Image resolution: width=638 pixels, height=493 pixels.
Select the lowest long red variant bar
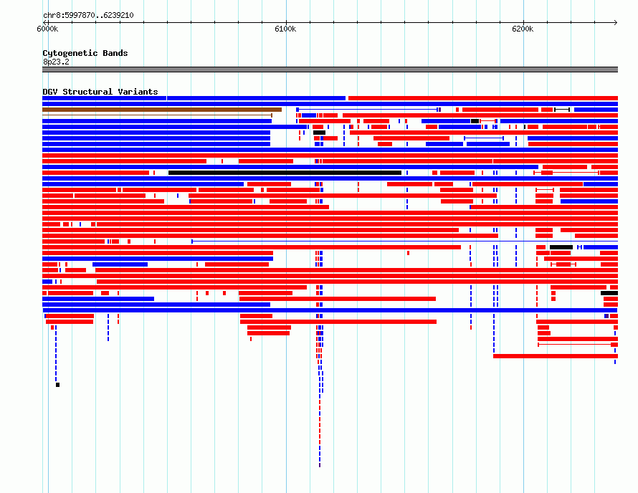pos(556,356)
